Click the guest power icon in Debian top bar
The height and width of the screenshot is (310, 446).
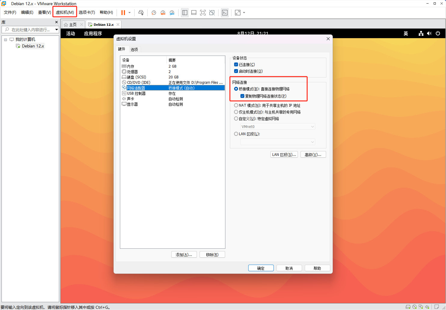click(x=438, y=33)
